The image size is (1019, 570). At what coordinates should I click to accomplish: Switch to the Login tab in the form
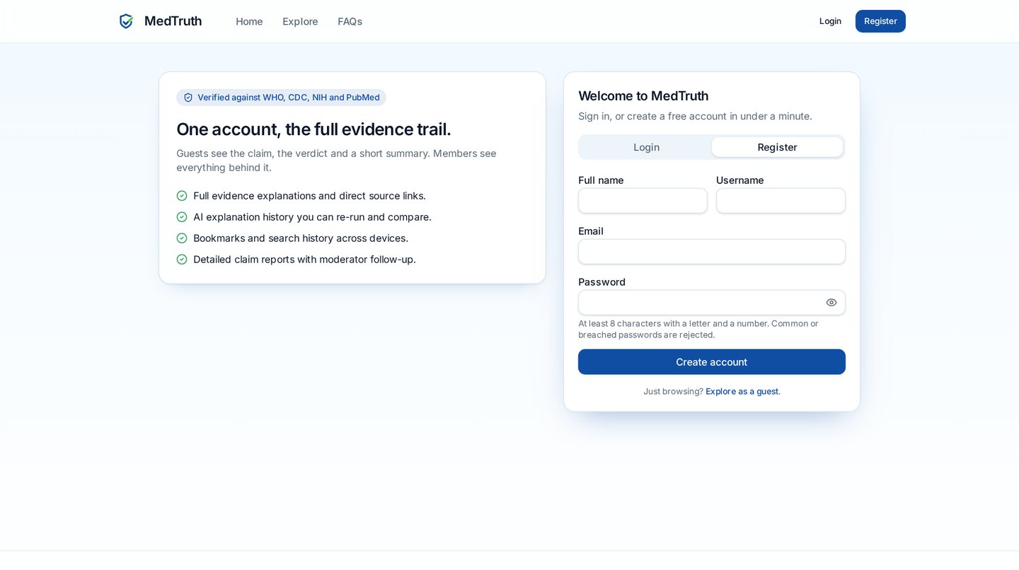[x=646, y=147]
